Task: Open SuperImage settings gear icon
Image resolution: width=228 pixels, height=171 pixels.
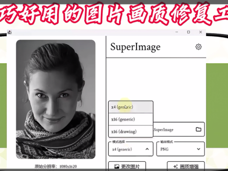Action: tap(198, 47)
